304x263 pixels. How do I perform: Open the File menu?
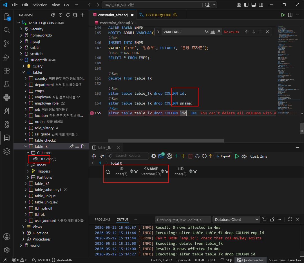pyautogui.click(x=15, y=5)
